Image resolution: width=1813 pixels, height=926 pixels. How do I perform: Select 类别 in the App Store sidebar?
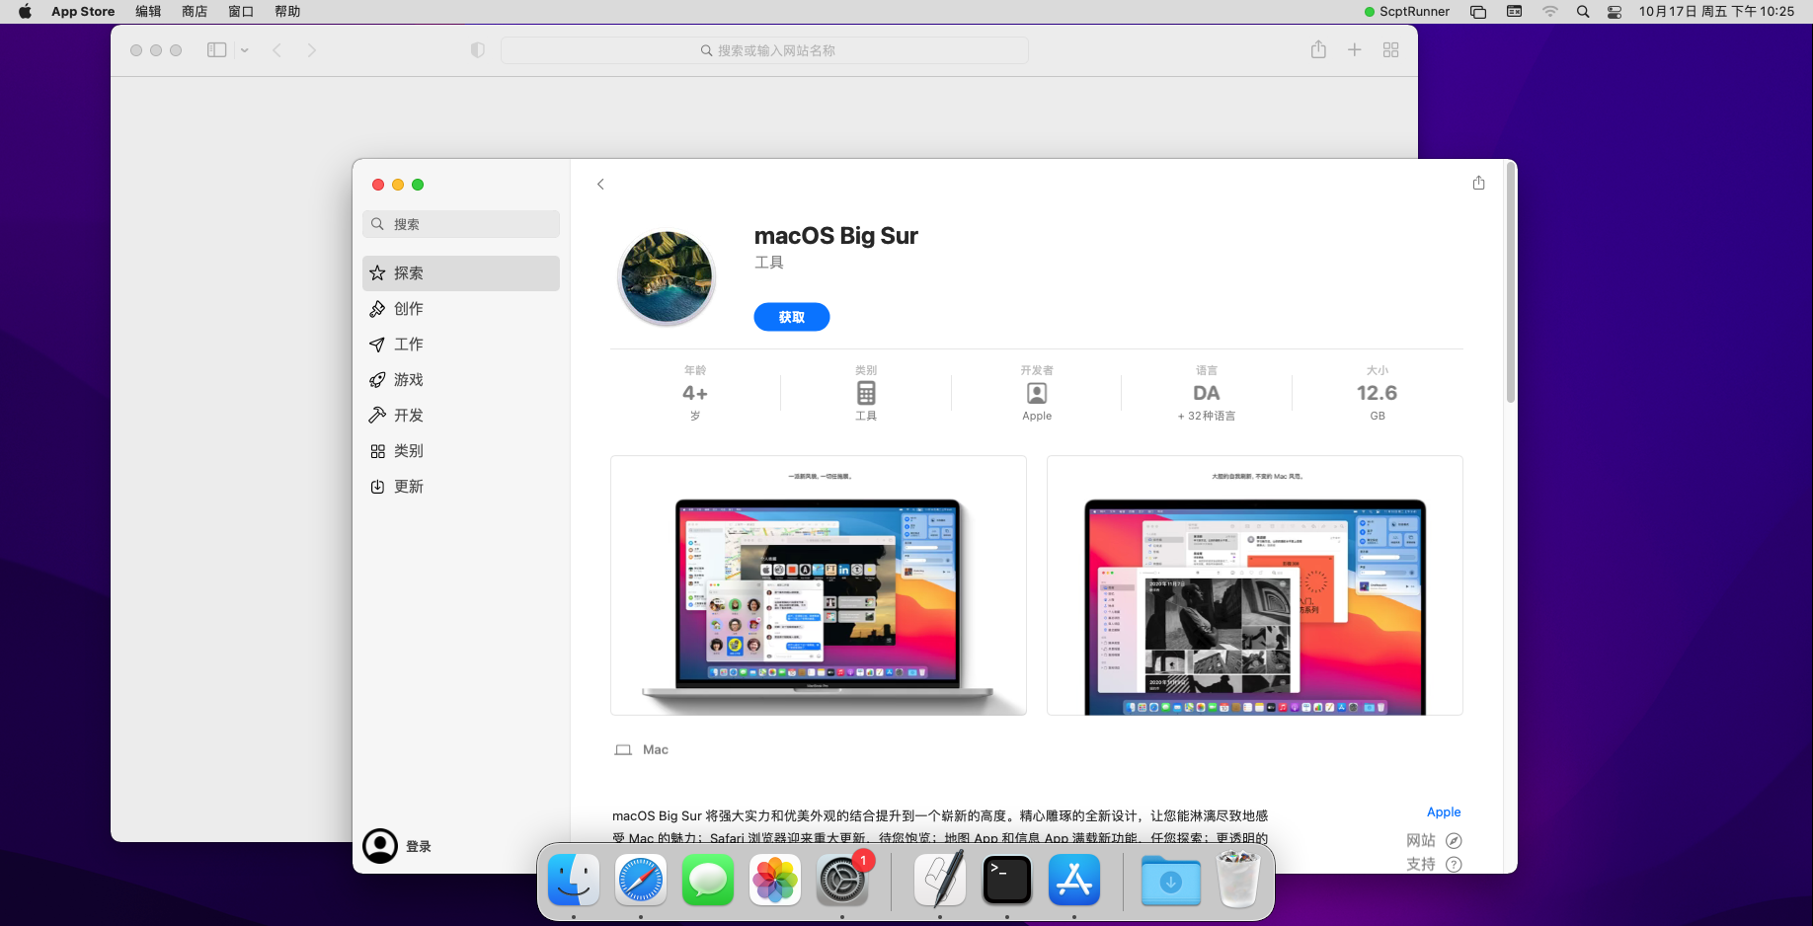click(x=461, y=451)
